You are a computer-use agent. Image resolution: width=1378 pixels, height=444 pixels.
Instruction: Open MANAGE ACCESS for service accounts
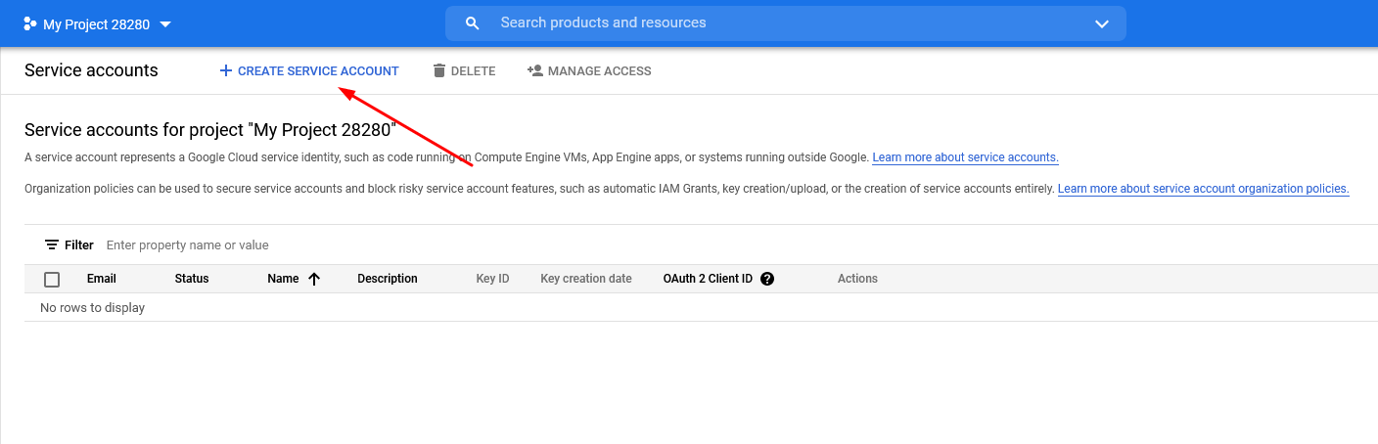tap(598, 70)
